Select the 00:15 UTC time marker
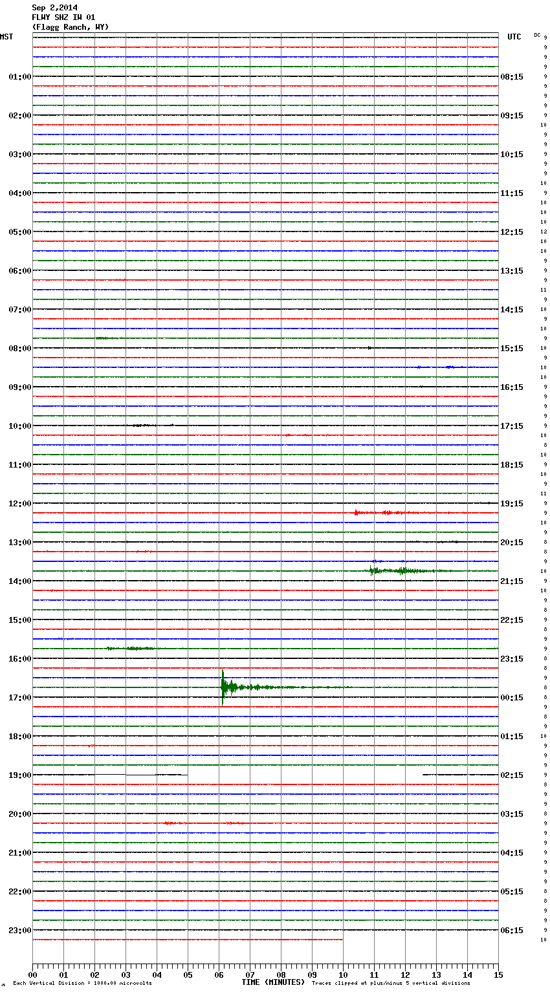The height and width of the screenshot is (992, 550). point(512,697)
